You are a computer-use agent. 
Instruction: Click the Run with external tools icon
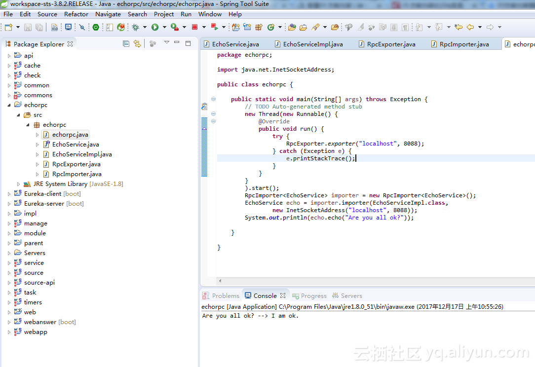point(175,27)
